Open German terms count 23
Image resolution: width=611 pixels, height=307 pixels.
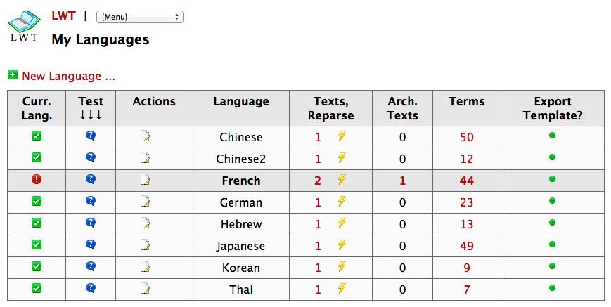tap(467, 202)
